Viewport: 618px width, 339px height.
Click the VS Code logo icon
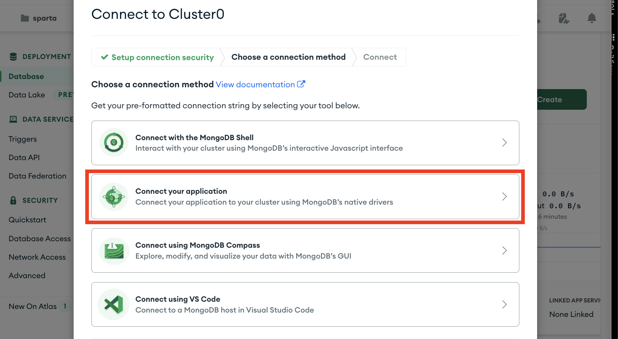114,304
